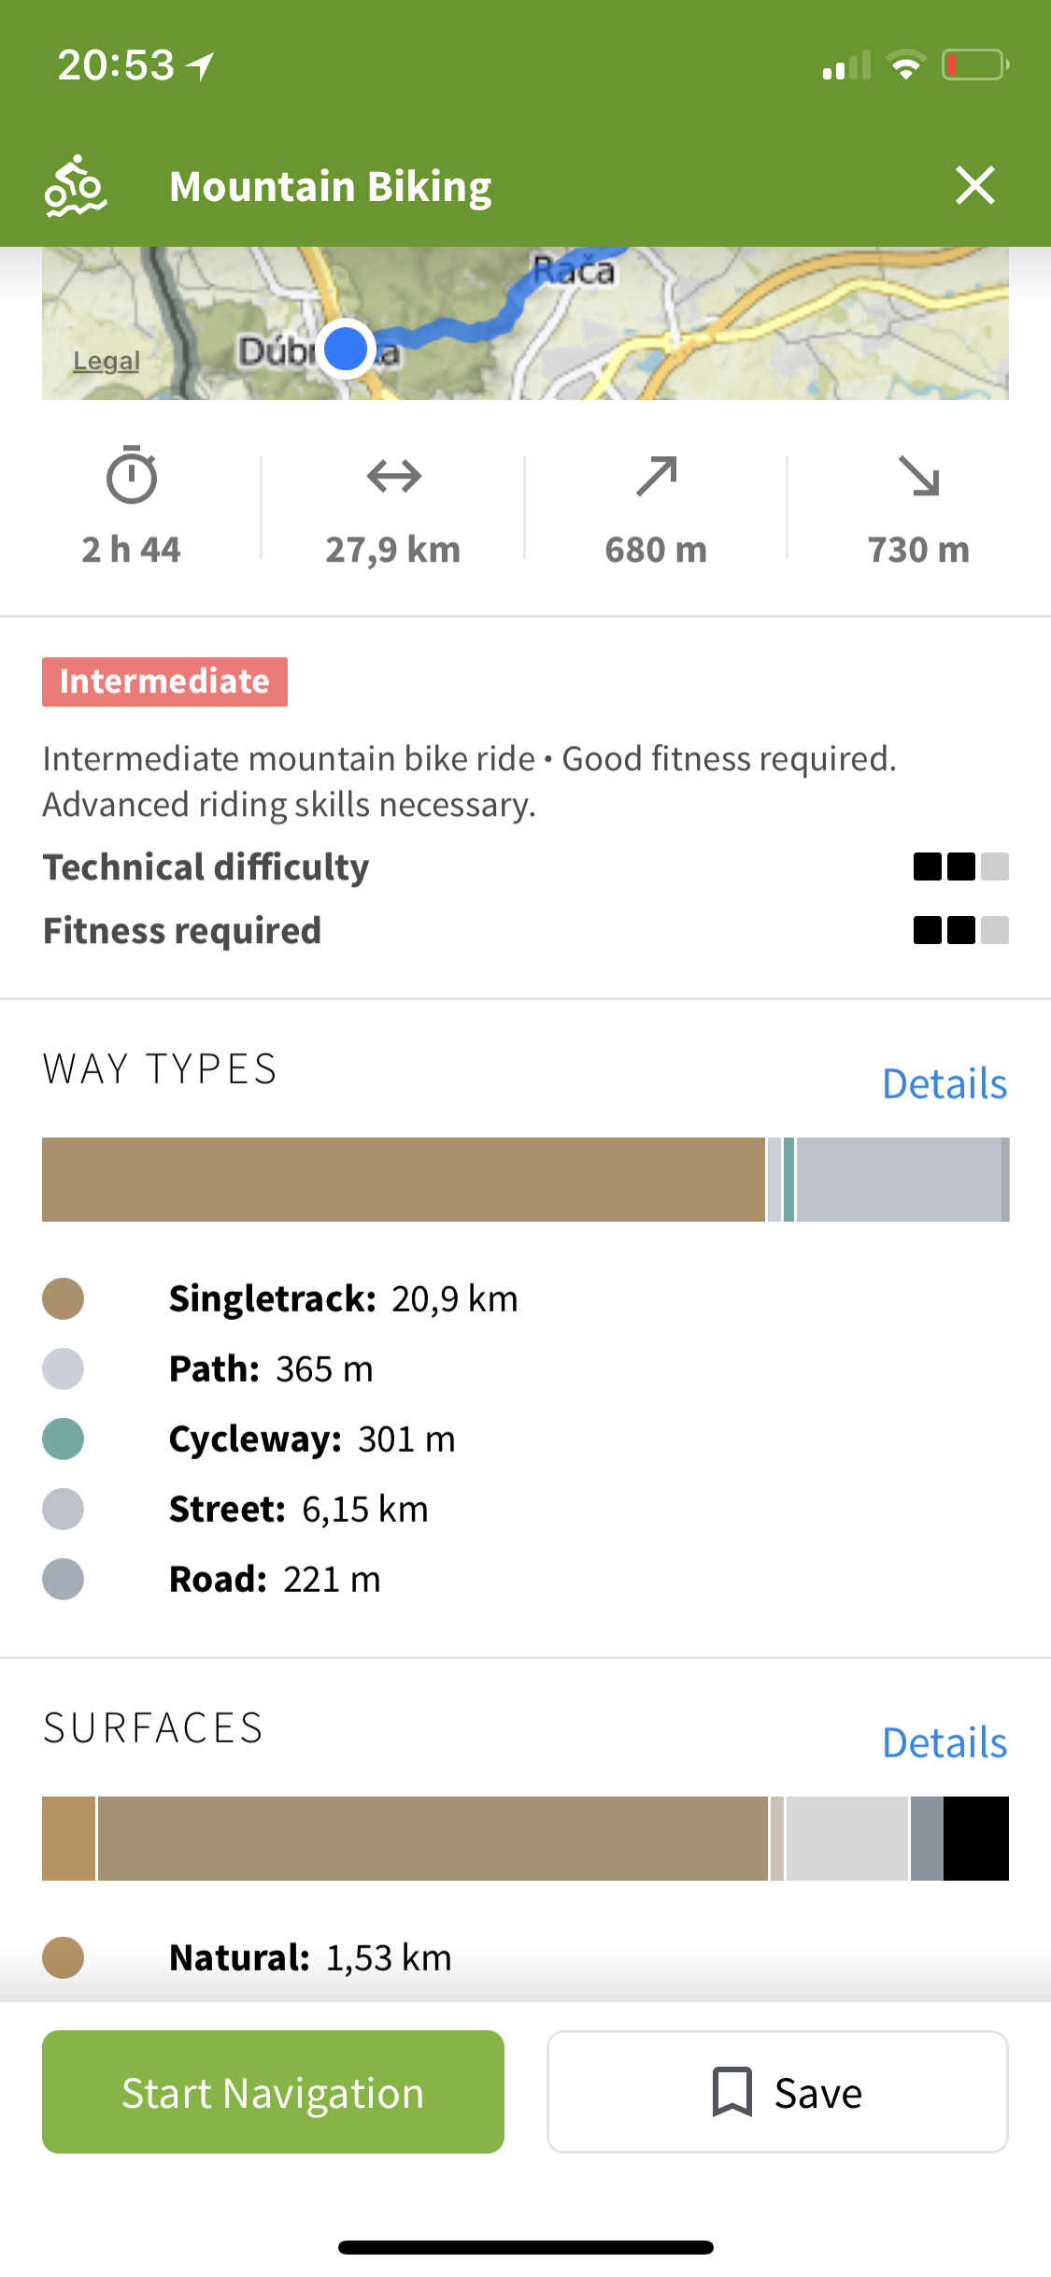Open Way Types Details
Screen dimensions: 1051x2277
tap(944, 1084)
